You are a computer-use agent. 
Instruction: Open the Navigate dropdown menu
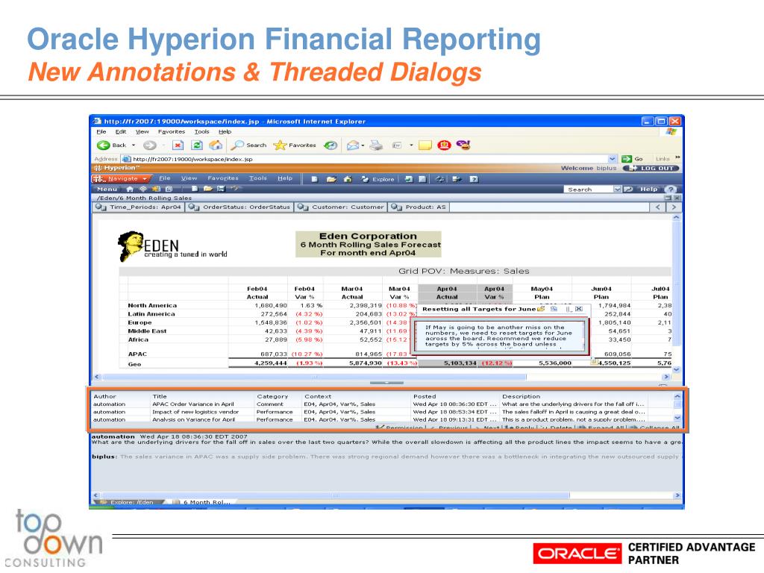point(122,179)
